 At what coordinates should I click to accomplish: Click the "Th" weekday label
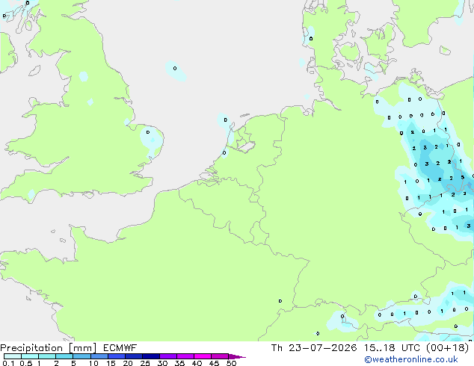click(x=277, y=347)
